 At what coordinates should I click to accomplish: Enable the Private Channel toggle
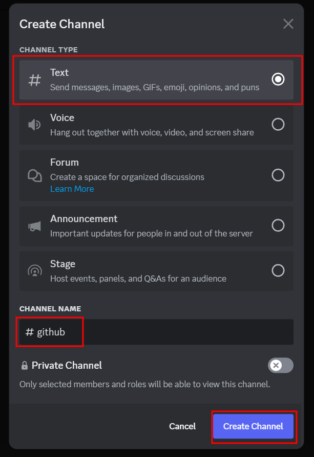[281, 365]
